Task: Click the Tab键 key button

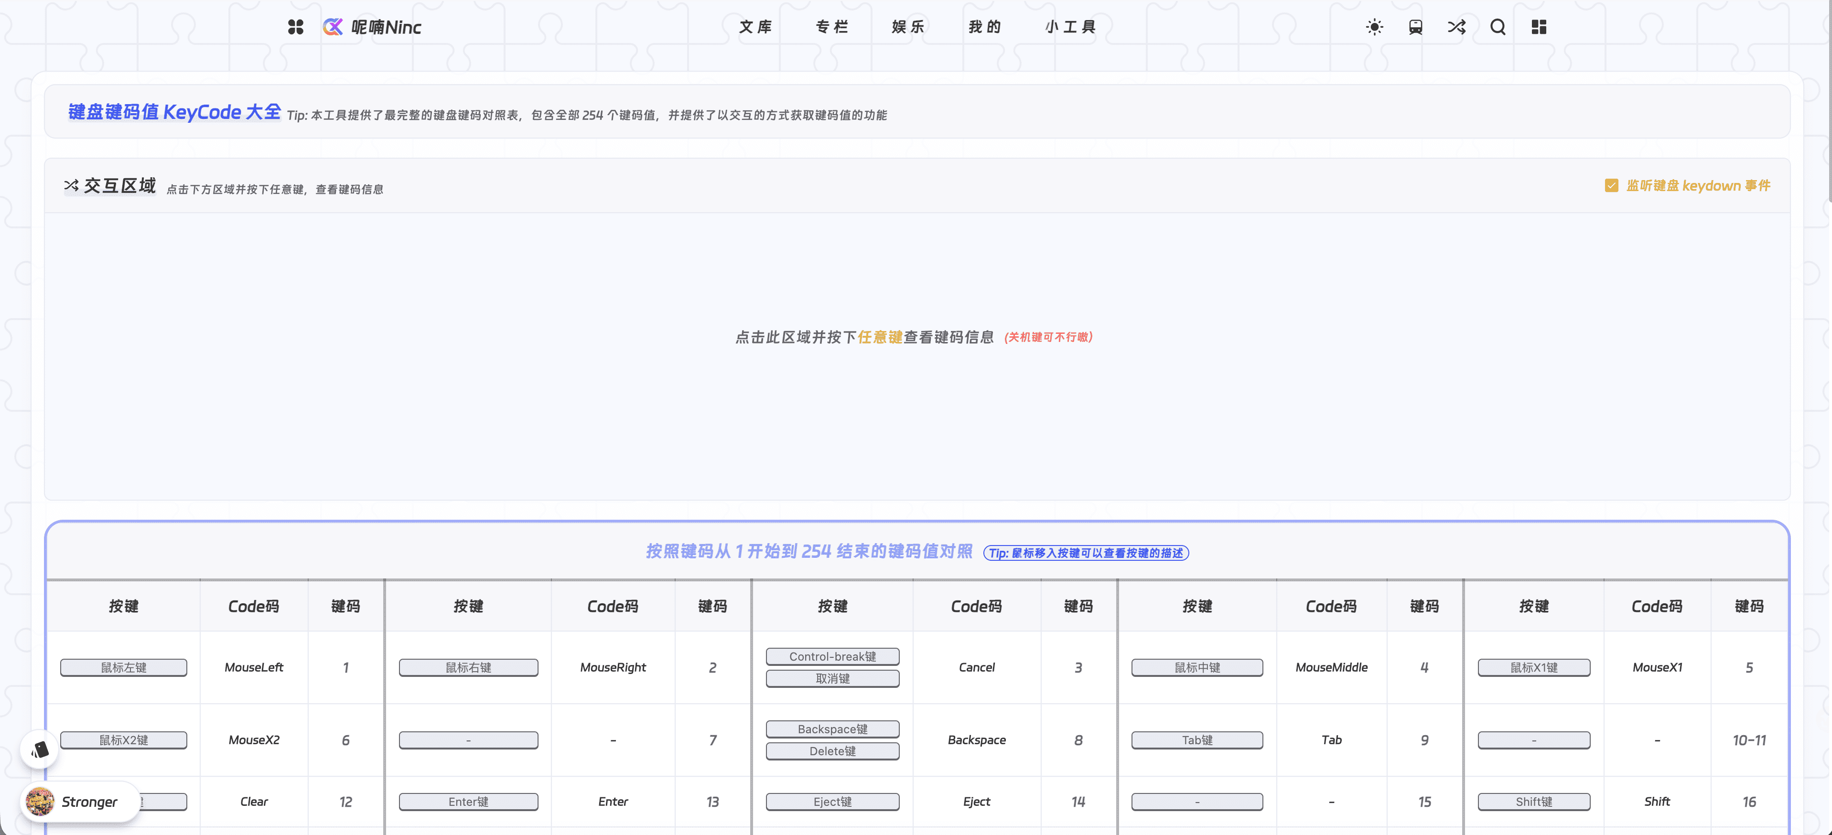Action: (x=1197, y=739)
